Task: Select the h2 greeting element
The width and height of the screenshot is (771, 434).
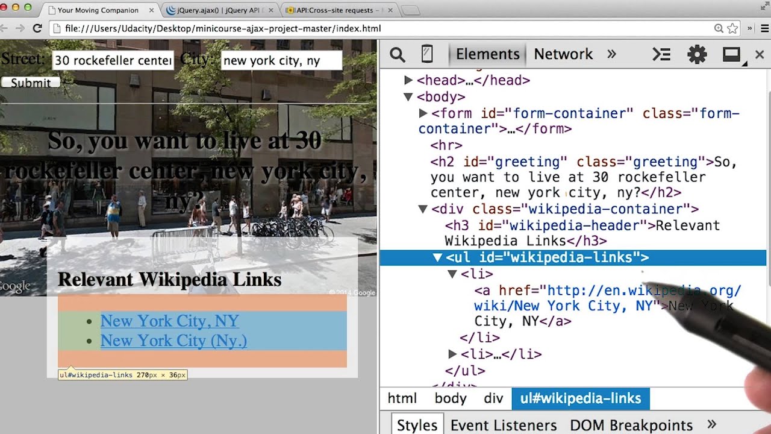Action: (584, 177)
